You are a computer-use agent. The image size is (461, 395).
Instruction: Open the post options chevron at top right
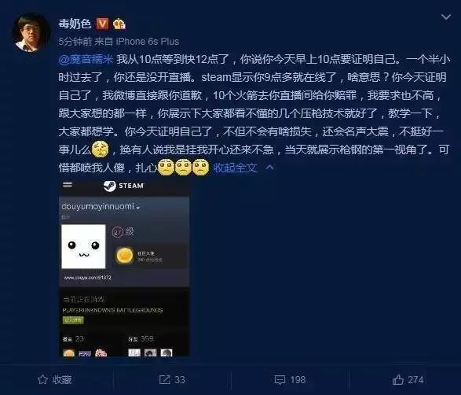tap(446, 17)
